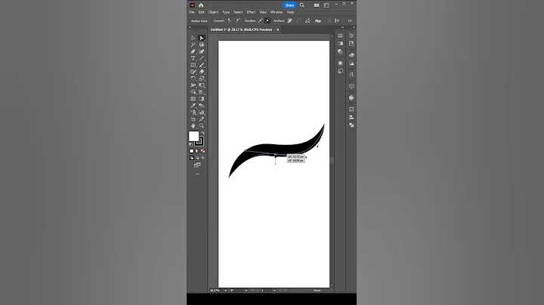The width and height of the screenshot is (544, 305).
Task: Set paint mode to Color
Action: (191, 151)
